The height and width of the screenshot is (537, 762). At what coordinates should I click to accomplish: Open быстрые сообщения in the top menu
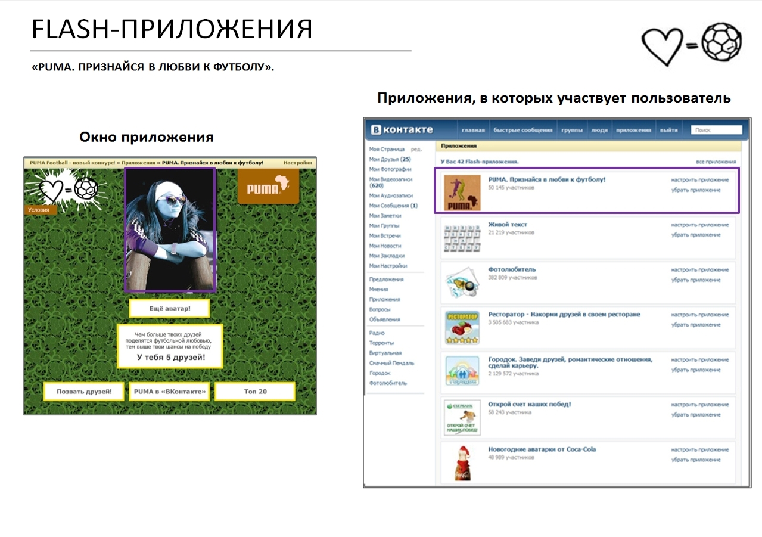point(524,130)
